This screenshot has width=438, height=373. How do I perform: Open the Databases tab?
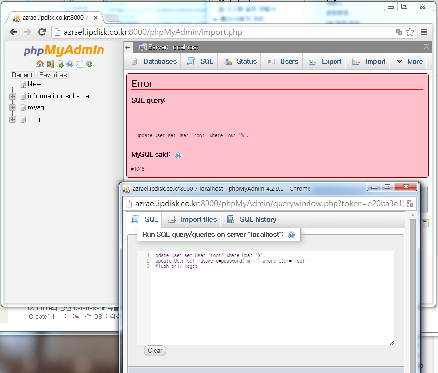(154, 61)
